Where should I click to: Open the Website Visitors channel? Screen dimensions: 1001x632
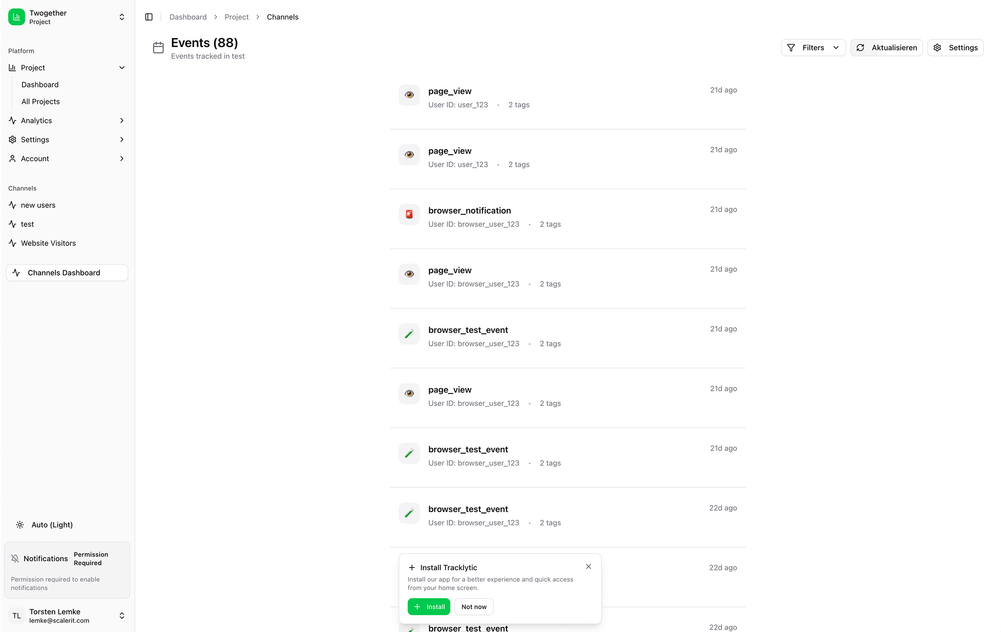pos(48,243)
